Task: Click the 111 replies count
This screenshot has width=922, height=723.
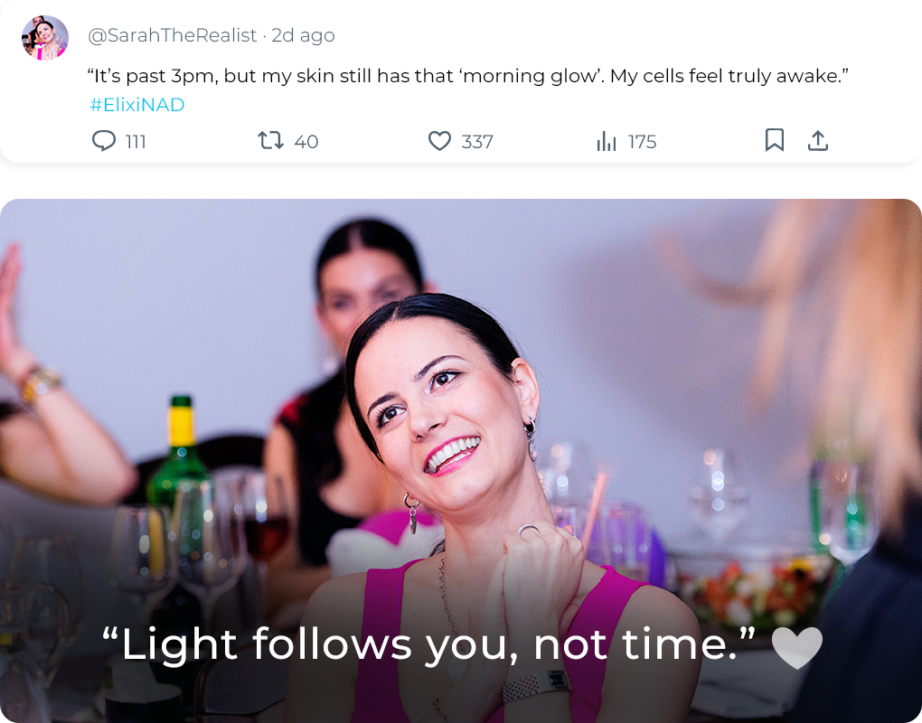Action: tap(136, 142)
